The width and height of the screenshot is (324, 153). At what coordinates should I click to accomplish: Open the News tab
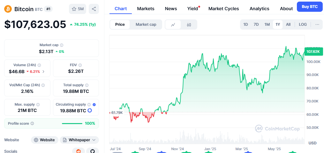[171, 9]
